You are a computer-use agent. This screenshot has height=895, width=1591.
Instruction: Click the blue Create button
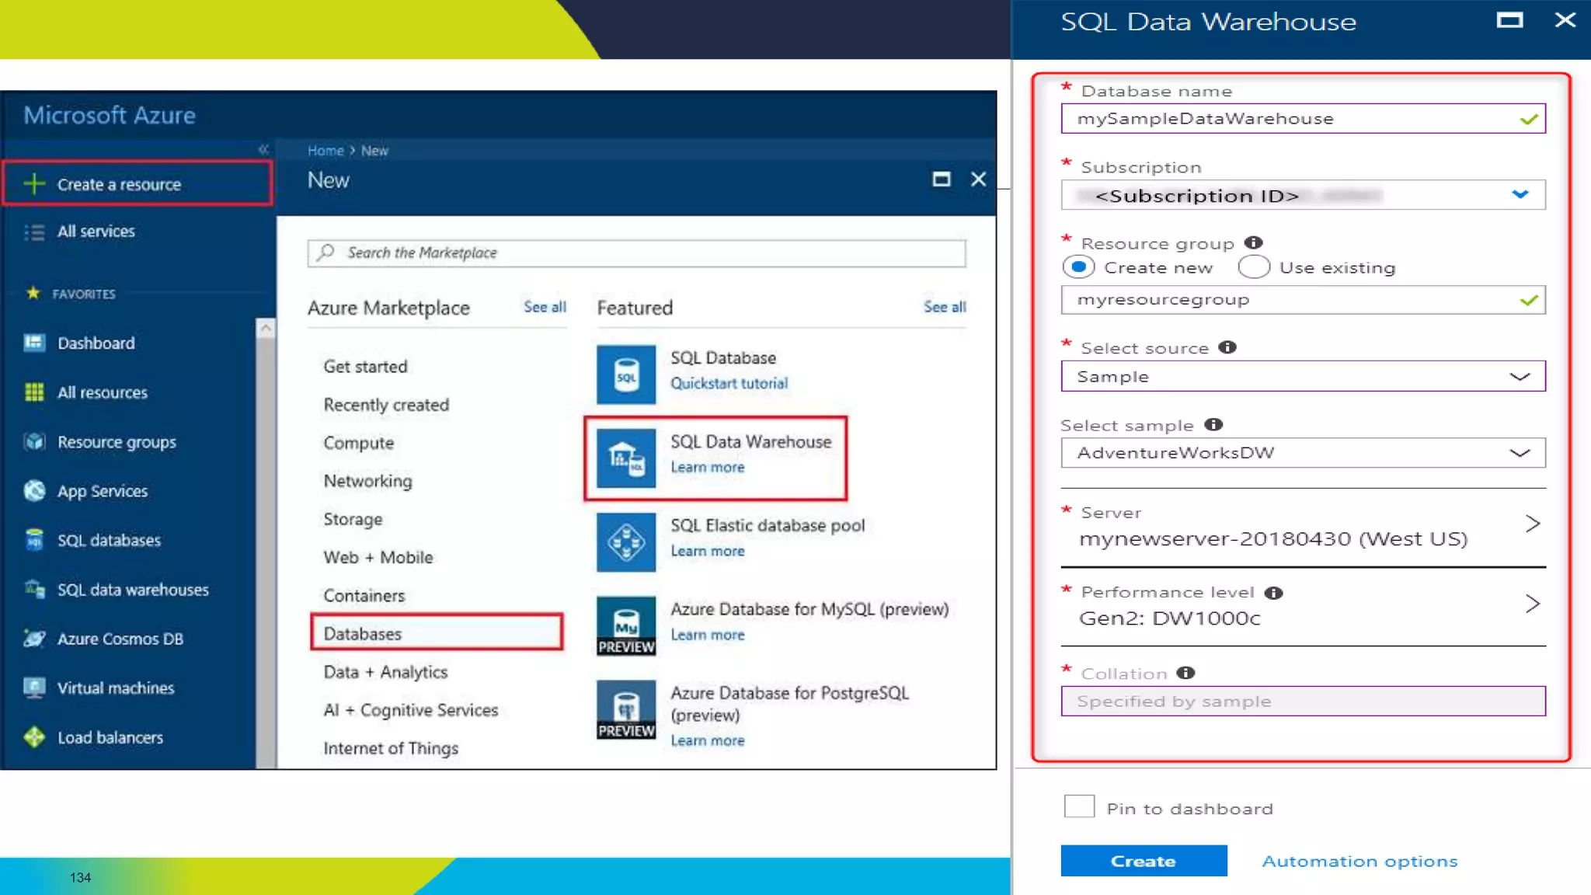pos(1144,861)
